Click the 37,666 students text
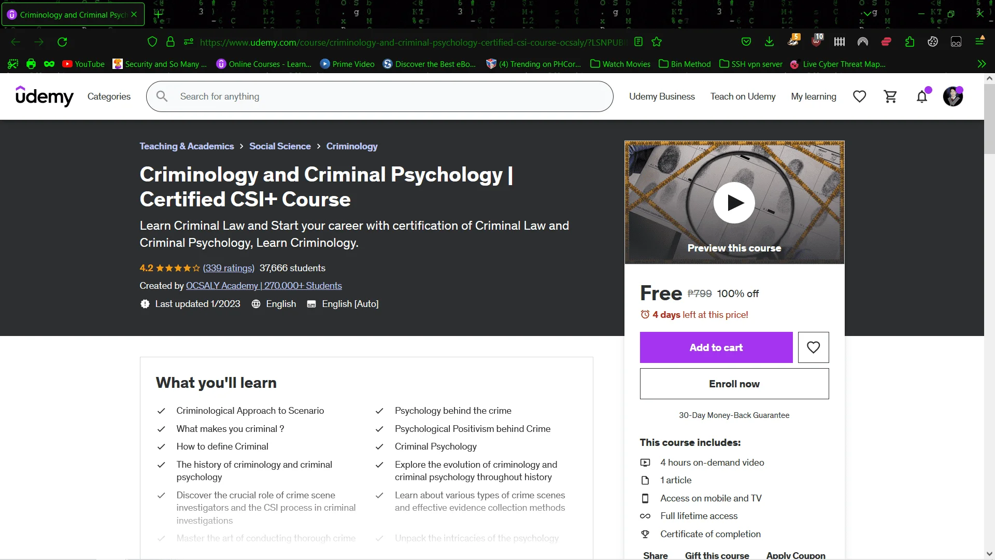The height and width of the screenshot is (560, 995). 292,268
